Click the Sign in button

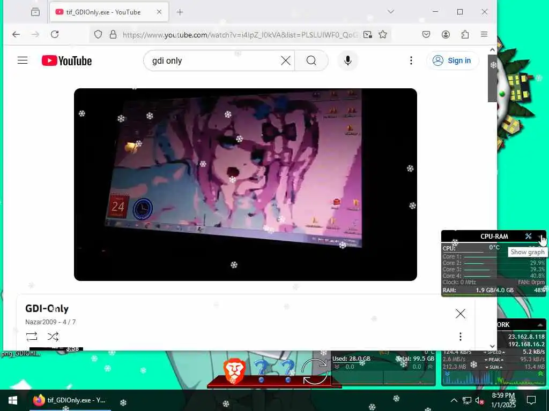pos(452,60)
